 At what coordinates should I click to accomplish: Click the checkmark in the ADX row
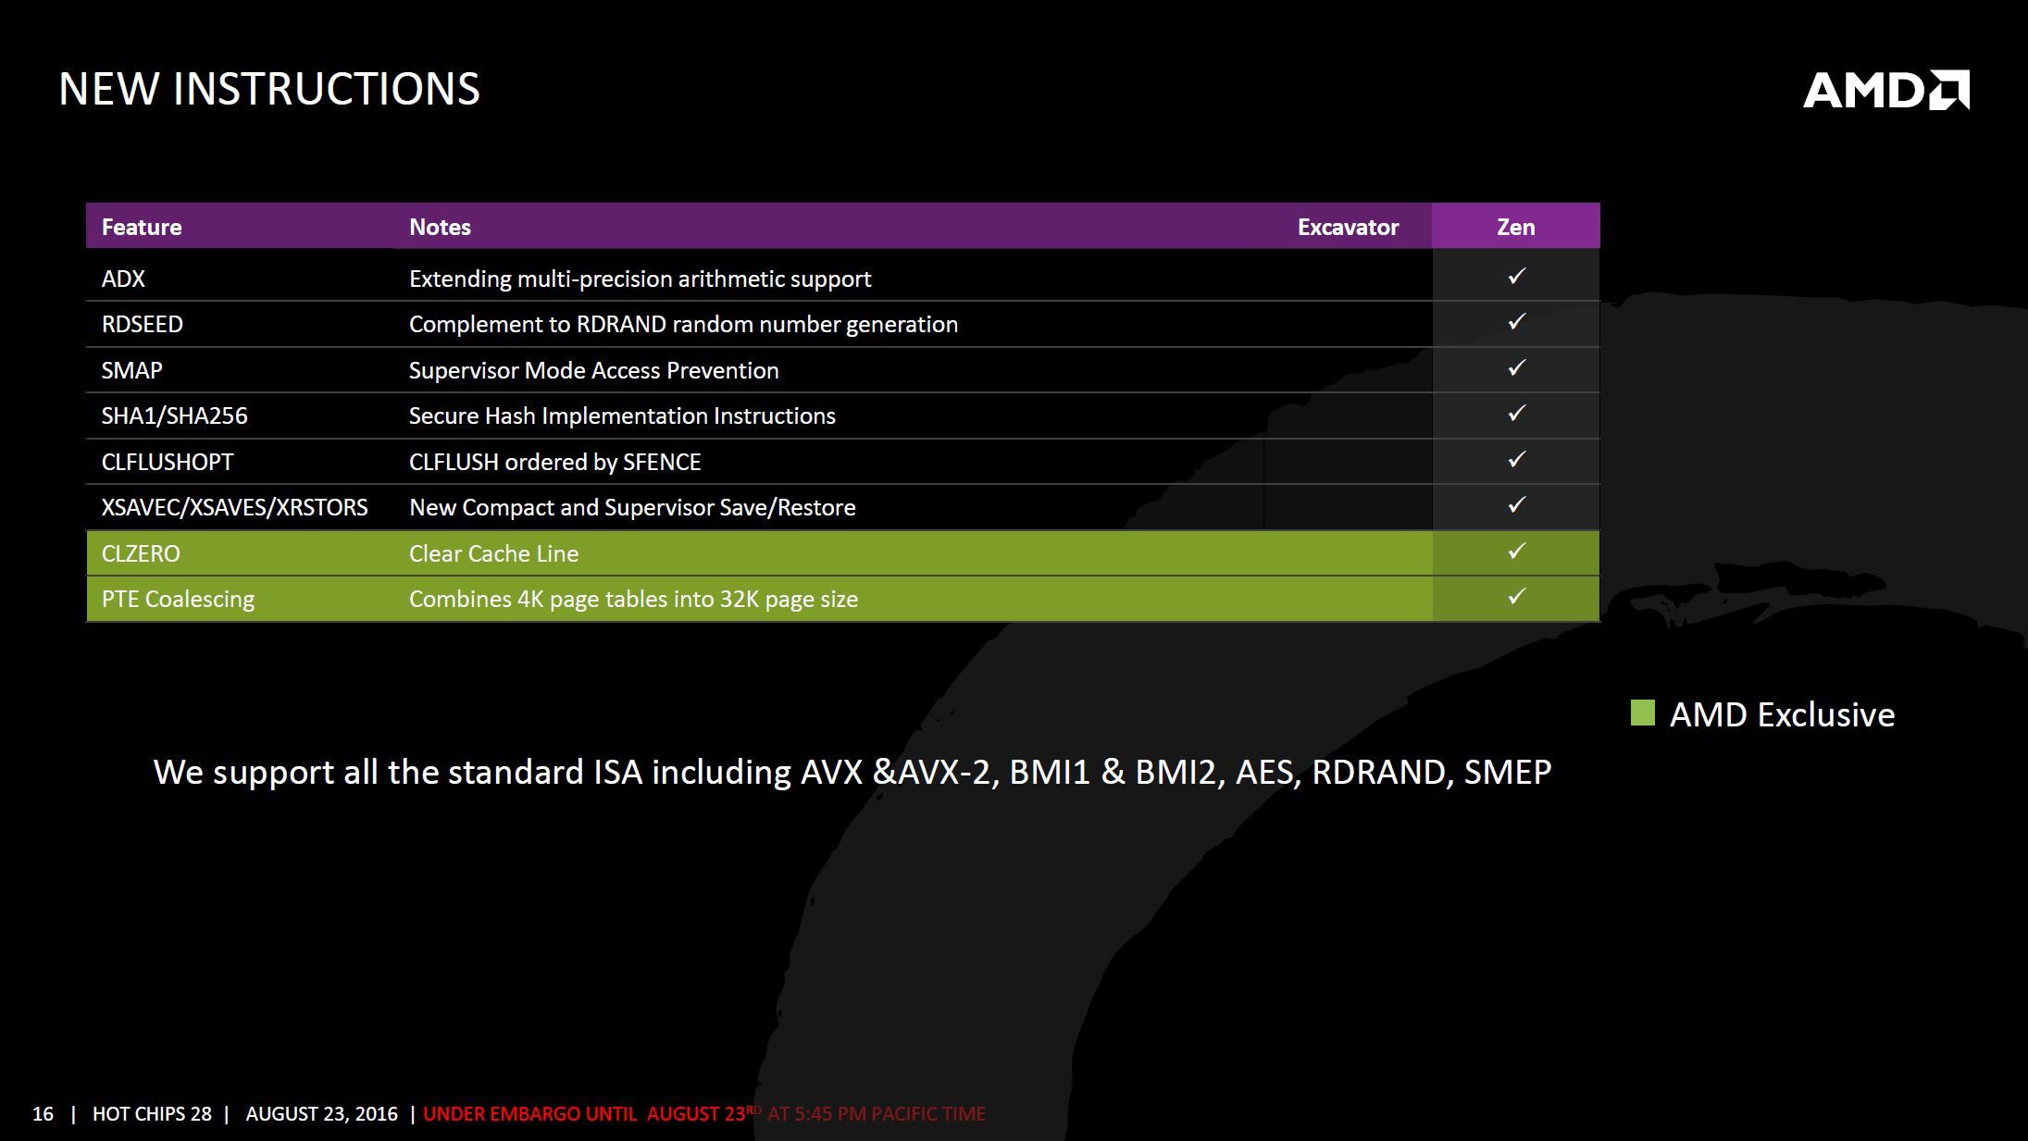tap(1516, 277)
